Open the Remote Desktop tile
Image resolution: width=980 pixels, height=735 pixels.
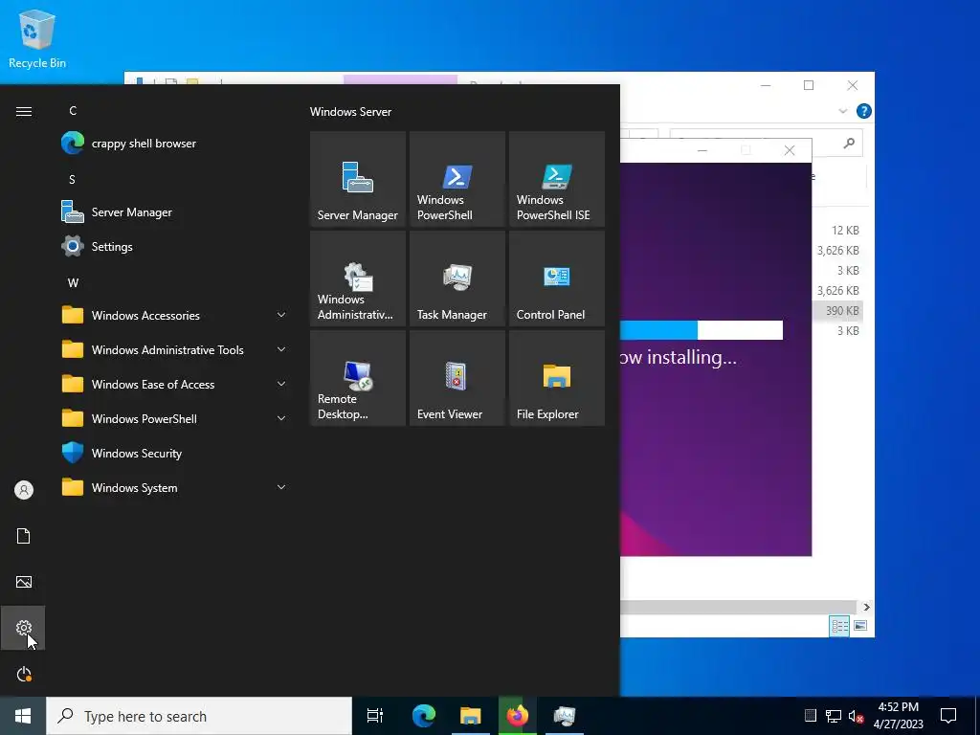pyautogui.click(x=358, y=378)
